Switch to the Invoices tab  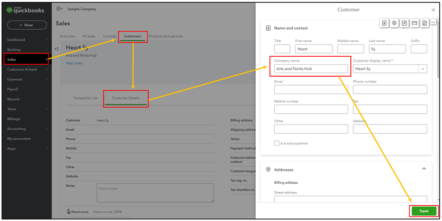pyautogui.click(x=109, y=36)
